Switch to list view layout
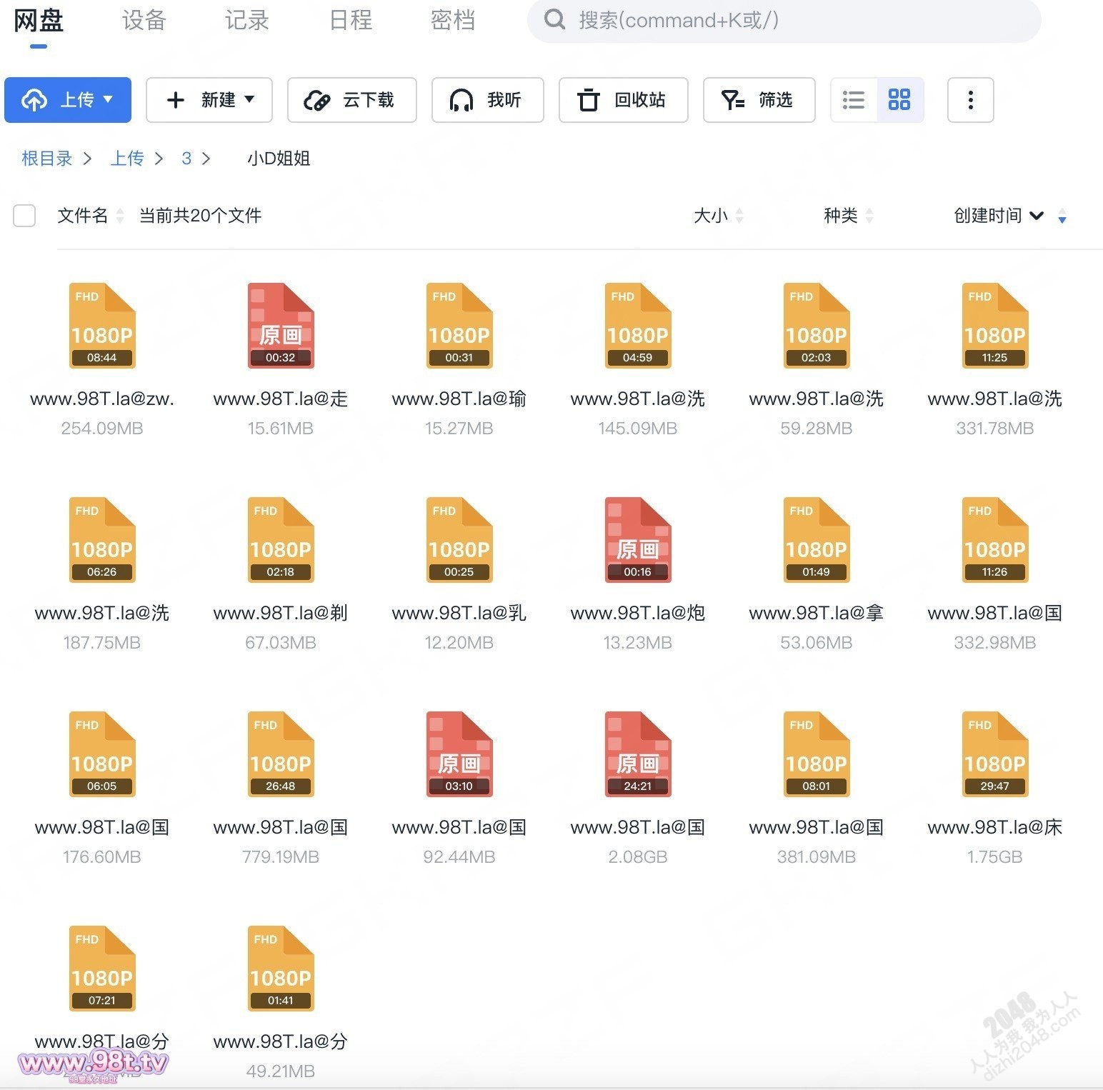This screenshot has height=1090, width=1103. tap(854, 100)
